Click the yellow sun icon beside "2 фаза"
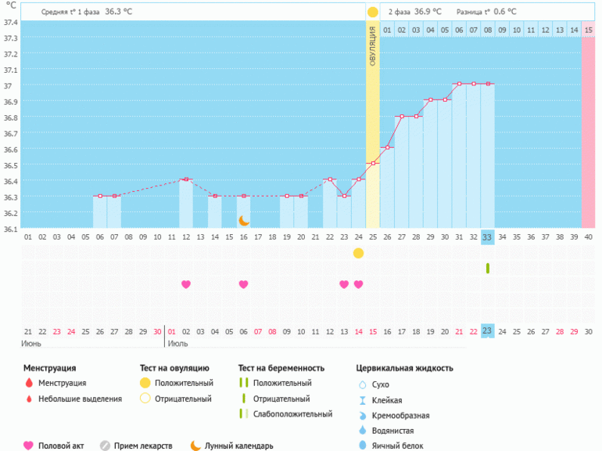The width and height of the screenshot is (602, 451). coord(373,12)
